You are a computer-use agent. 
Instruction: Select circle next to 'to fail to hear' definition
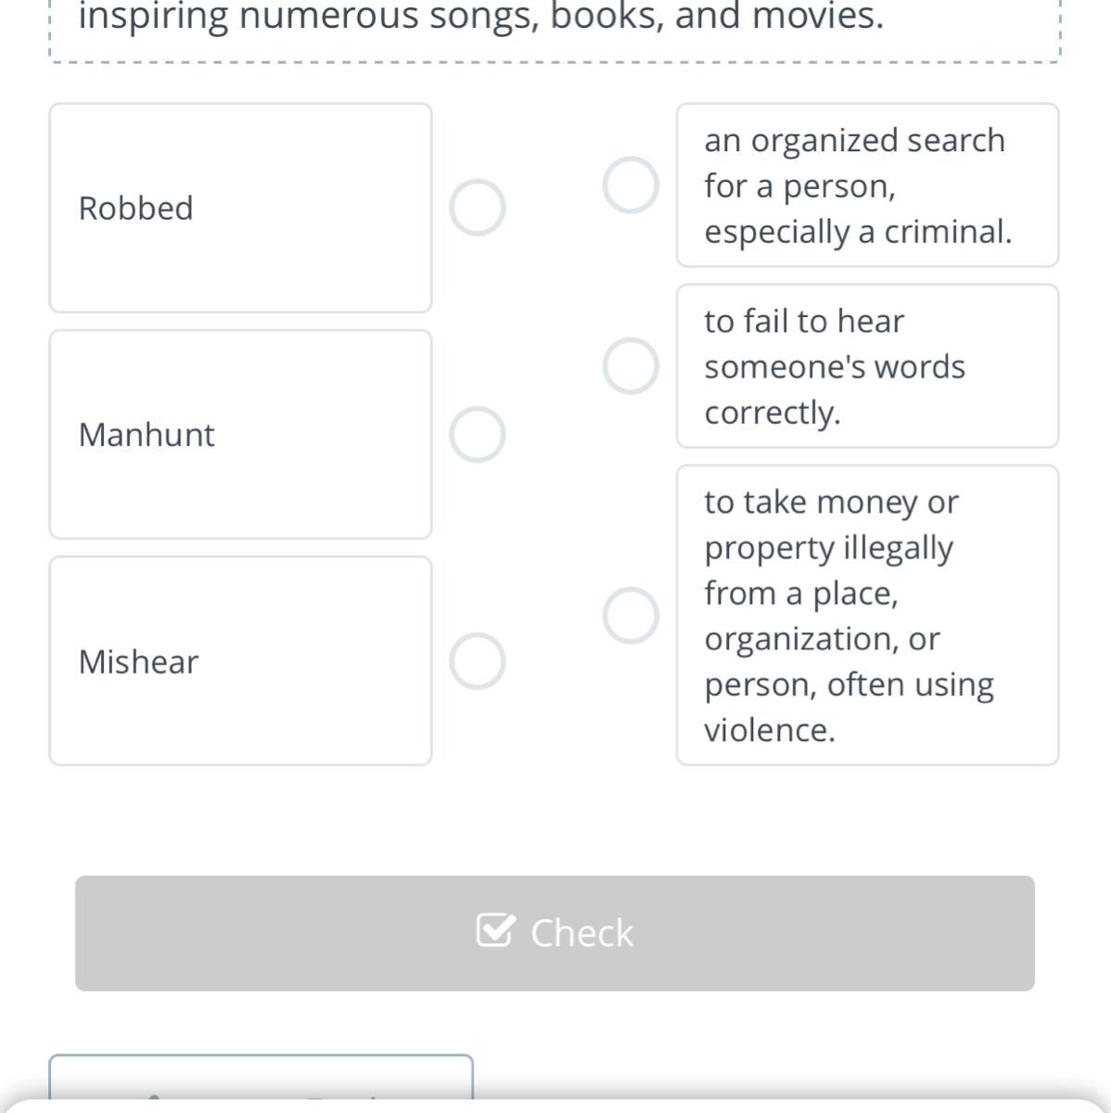(631, 365)
